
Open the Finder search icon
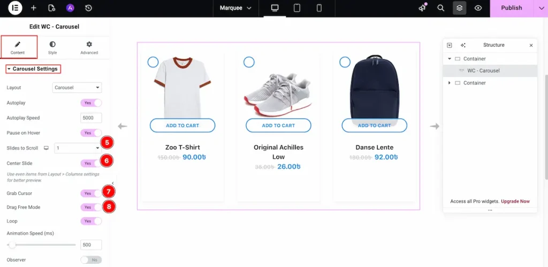tap(440, 8)
